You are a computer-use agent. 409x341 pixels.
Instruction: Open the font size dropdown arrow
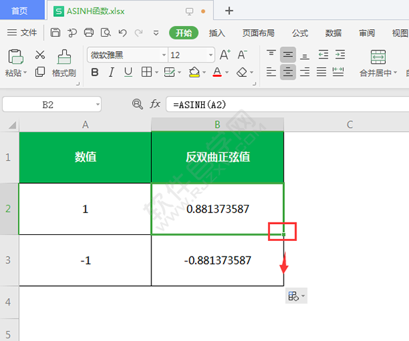coord(211,55)
